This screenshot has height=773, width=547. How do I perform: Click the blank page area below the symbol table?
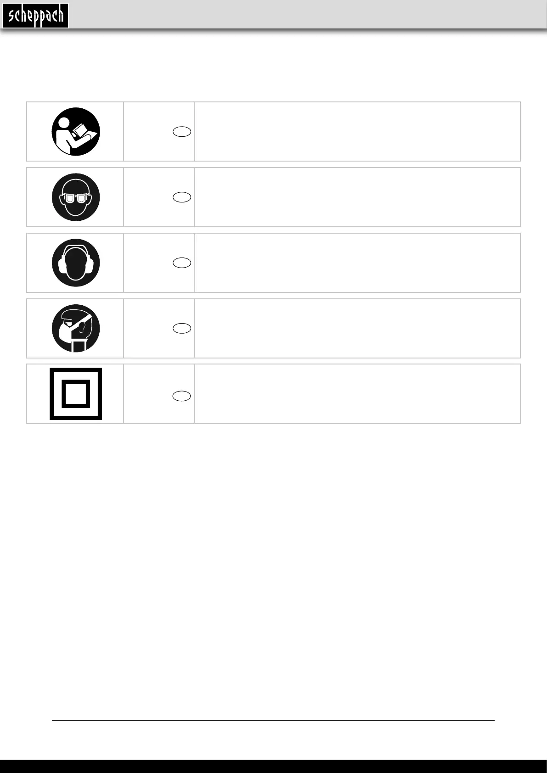tap(273, 569)
